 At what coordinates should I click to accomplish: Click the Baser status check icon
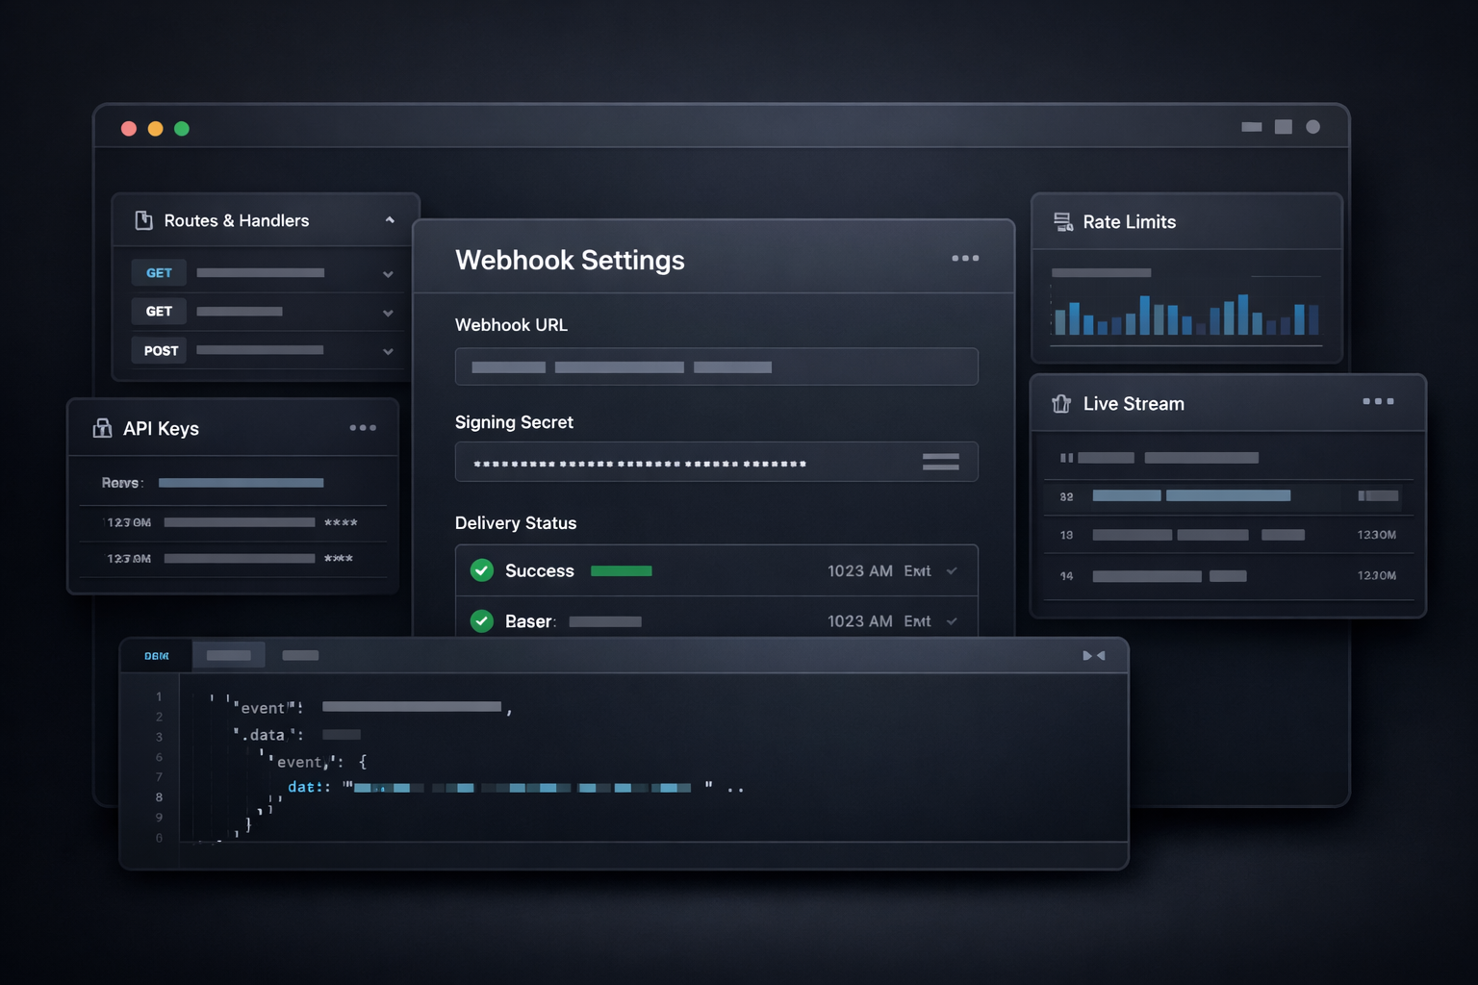coord(482,621)
